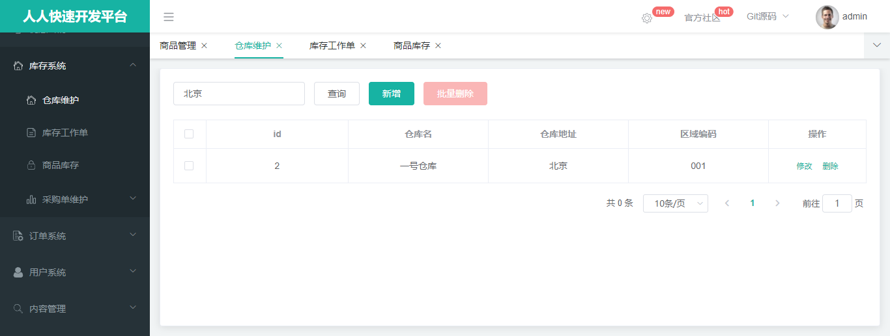Click the 001 region code cell
Viewport: 890px width, 336px height.
698,166
